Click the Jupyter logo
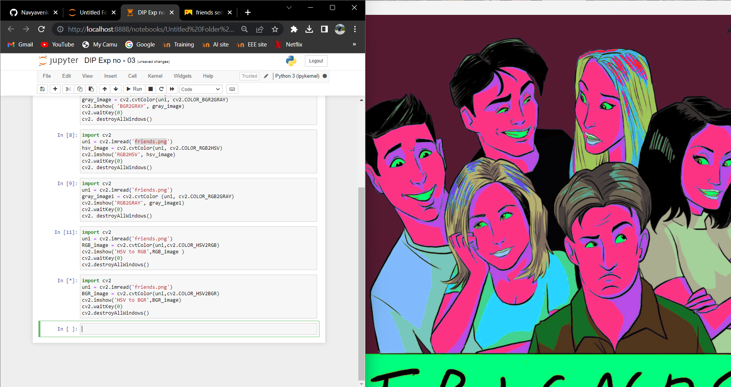The image size is (731, 387). [x=59, y=61]
